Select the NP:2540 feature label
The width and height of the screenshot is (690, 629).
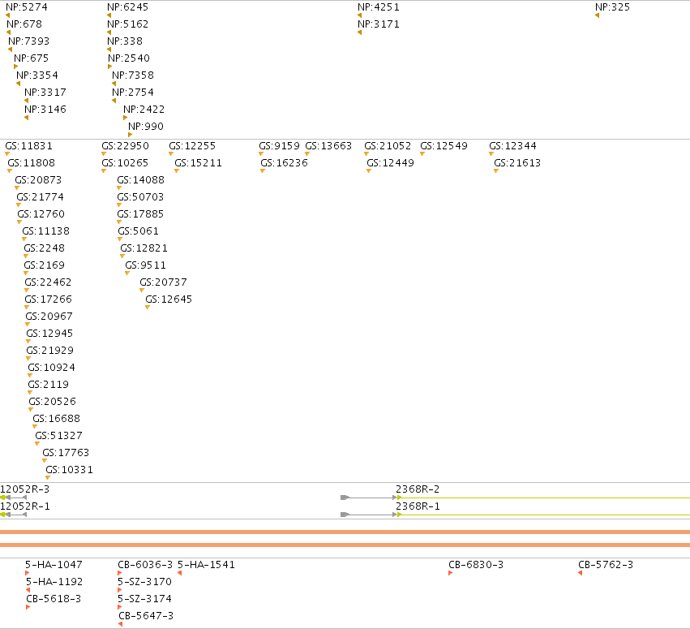click(129, 58)
